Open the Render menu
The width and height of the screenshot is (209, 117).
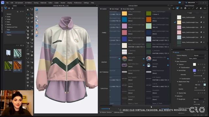click(x=63, y=3)
